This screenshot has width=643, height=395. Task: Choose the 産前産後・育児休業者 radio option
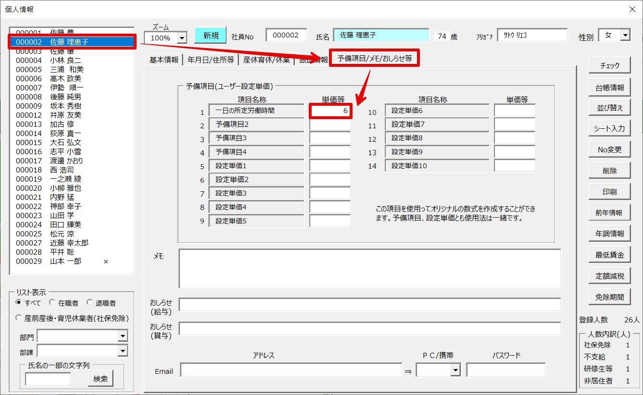click(x=19, y=318)
